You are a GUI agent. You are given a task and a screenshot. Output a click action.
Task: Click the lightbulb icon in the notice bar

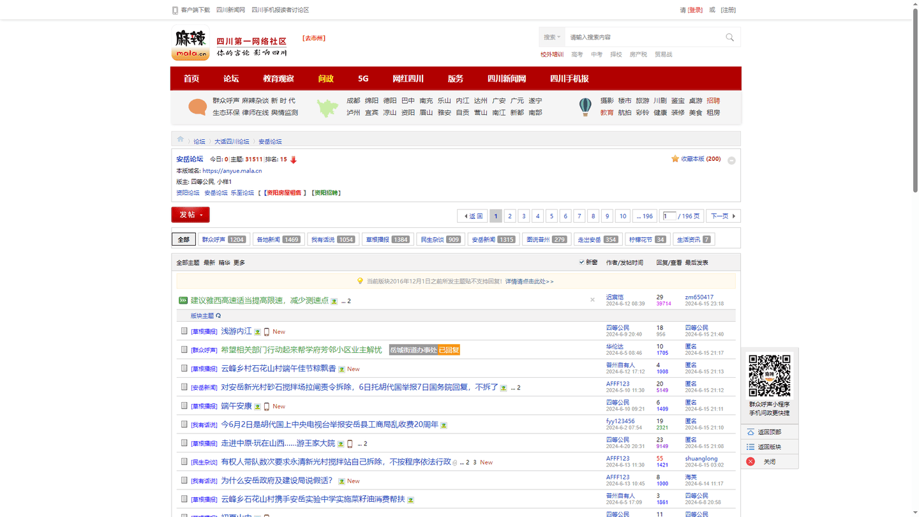click(360, 281)
